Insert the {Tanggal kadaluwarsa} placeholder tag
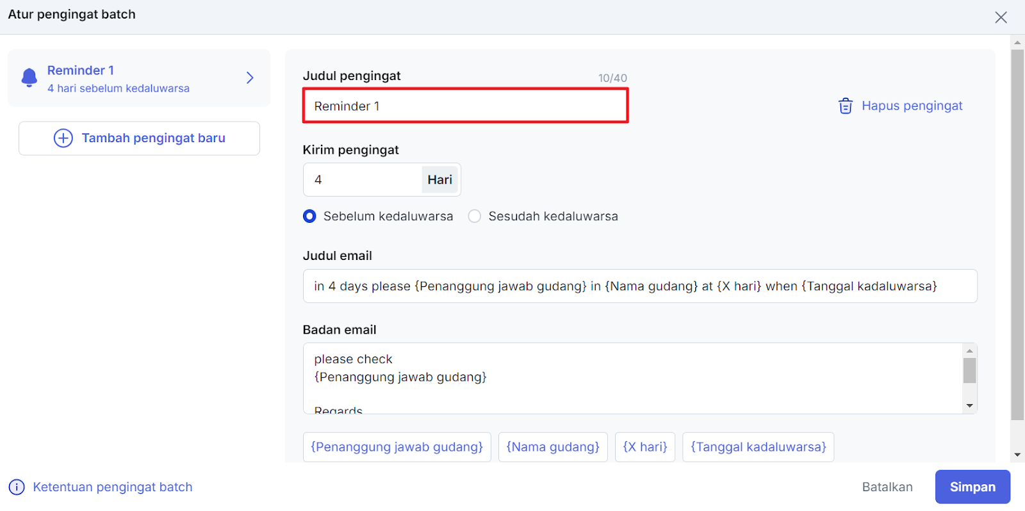Viewport: 1025px width, 511px height. (758, 447)
